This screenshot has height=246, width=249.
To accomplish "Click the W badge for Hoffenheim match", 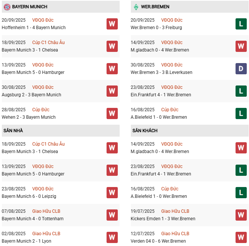I will pyautogui.click(x=112, y=24).
